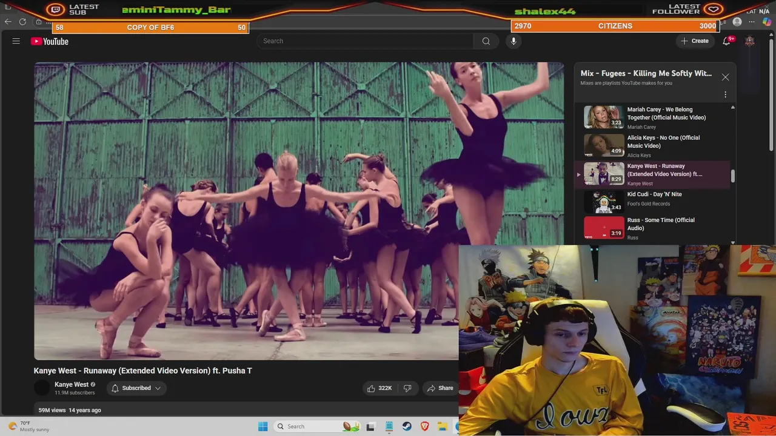Play Mariah Carey We Belong Together thumbnail
The height and width of the screenshot is (436, 776).
(604, 117)
